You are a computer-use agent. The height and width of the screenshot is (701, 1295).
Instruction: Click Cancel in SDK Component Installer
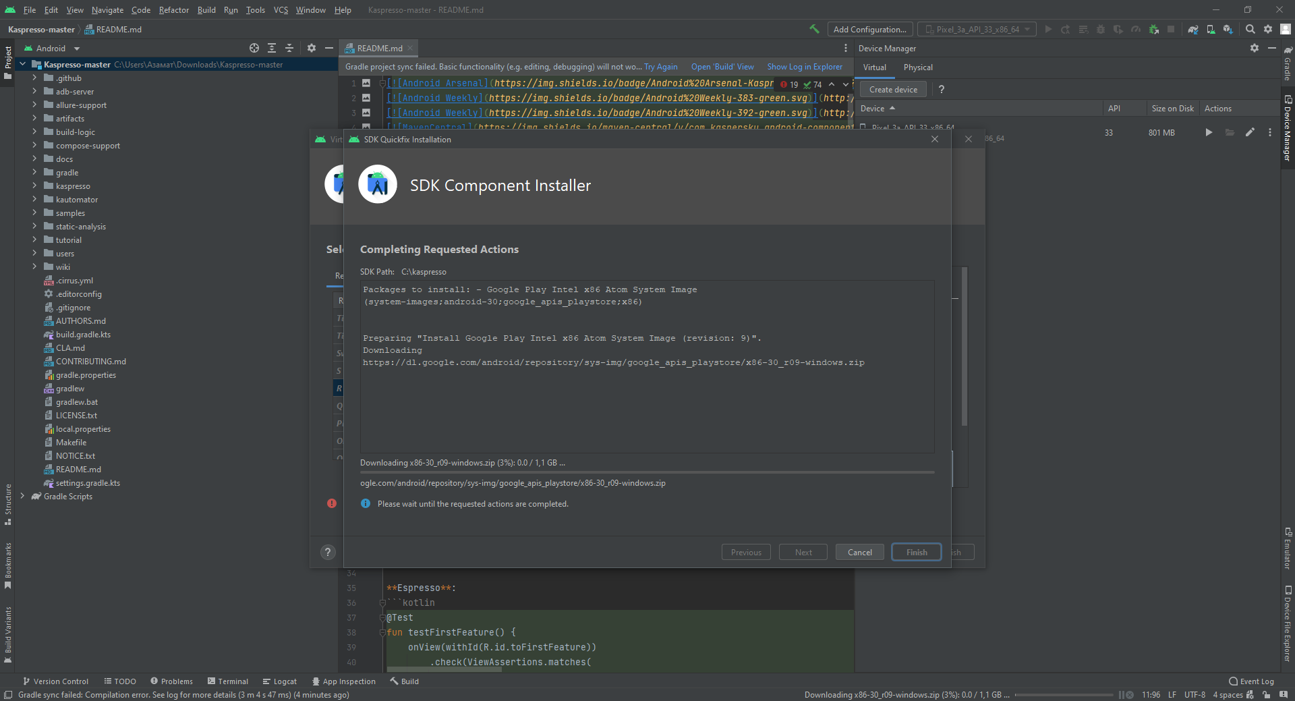pyautogui.click(x=860, y=552)
